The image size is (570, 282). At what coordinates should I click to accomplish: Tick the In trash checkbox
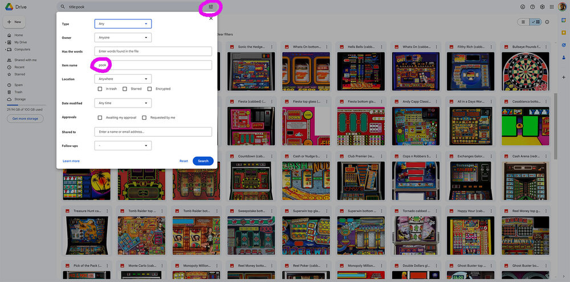(100, 89)
